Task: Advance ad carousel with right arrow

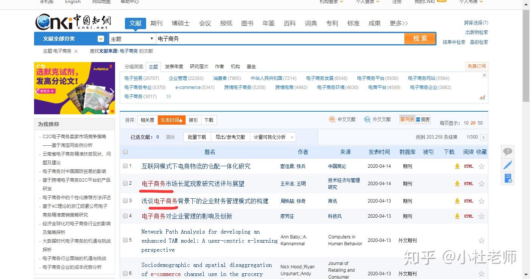Action: (x=112, y=92)
